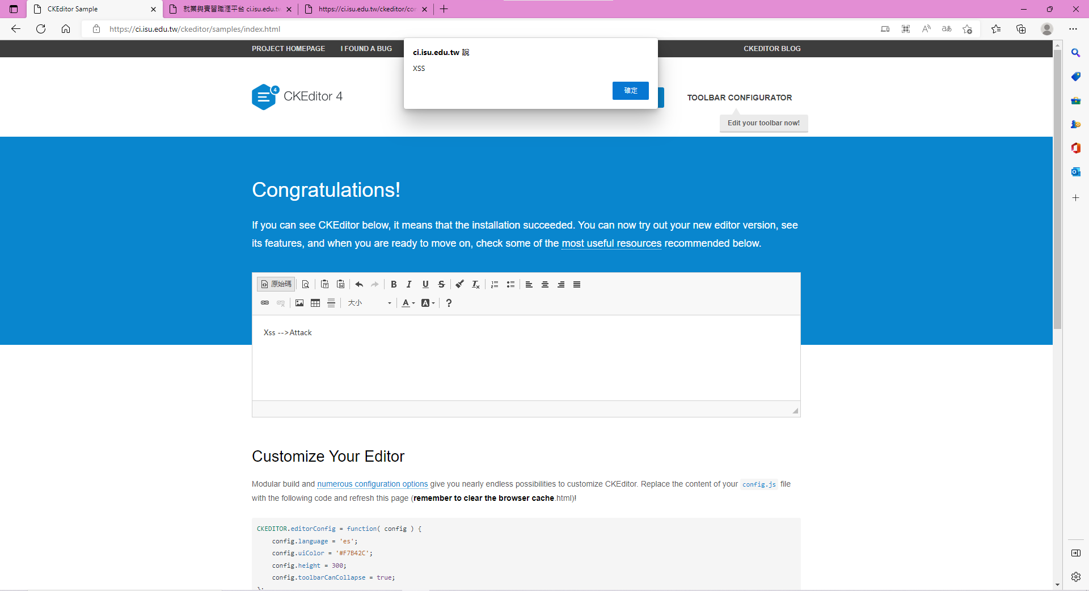
Task: Click Paste from Word icon
Action: [341, 284]
